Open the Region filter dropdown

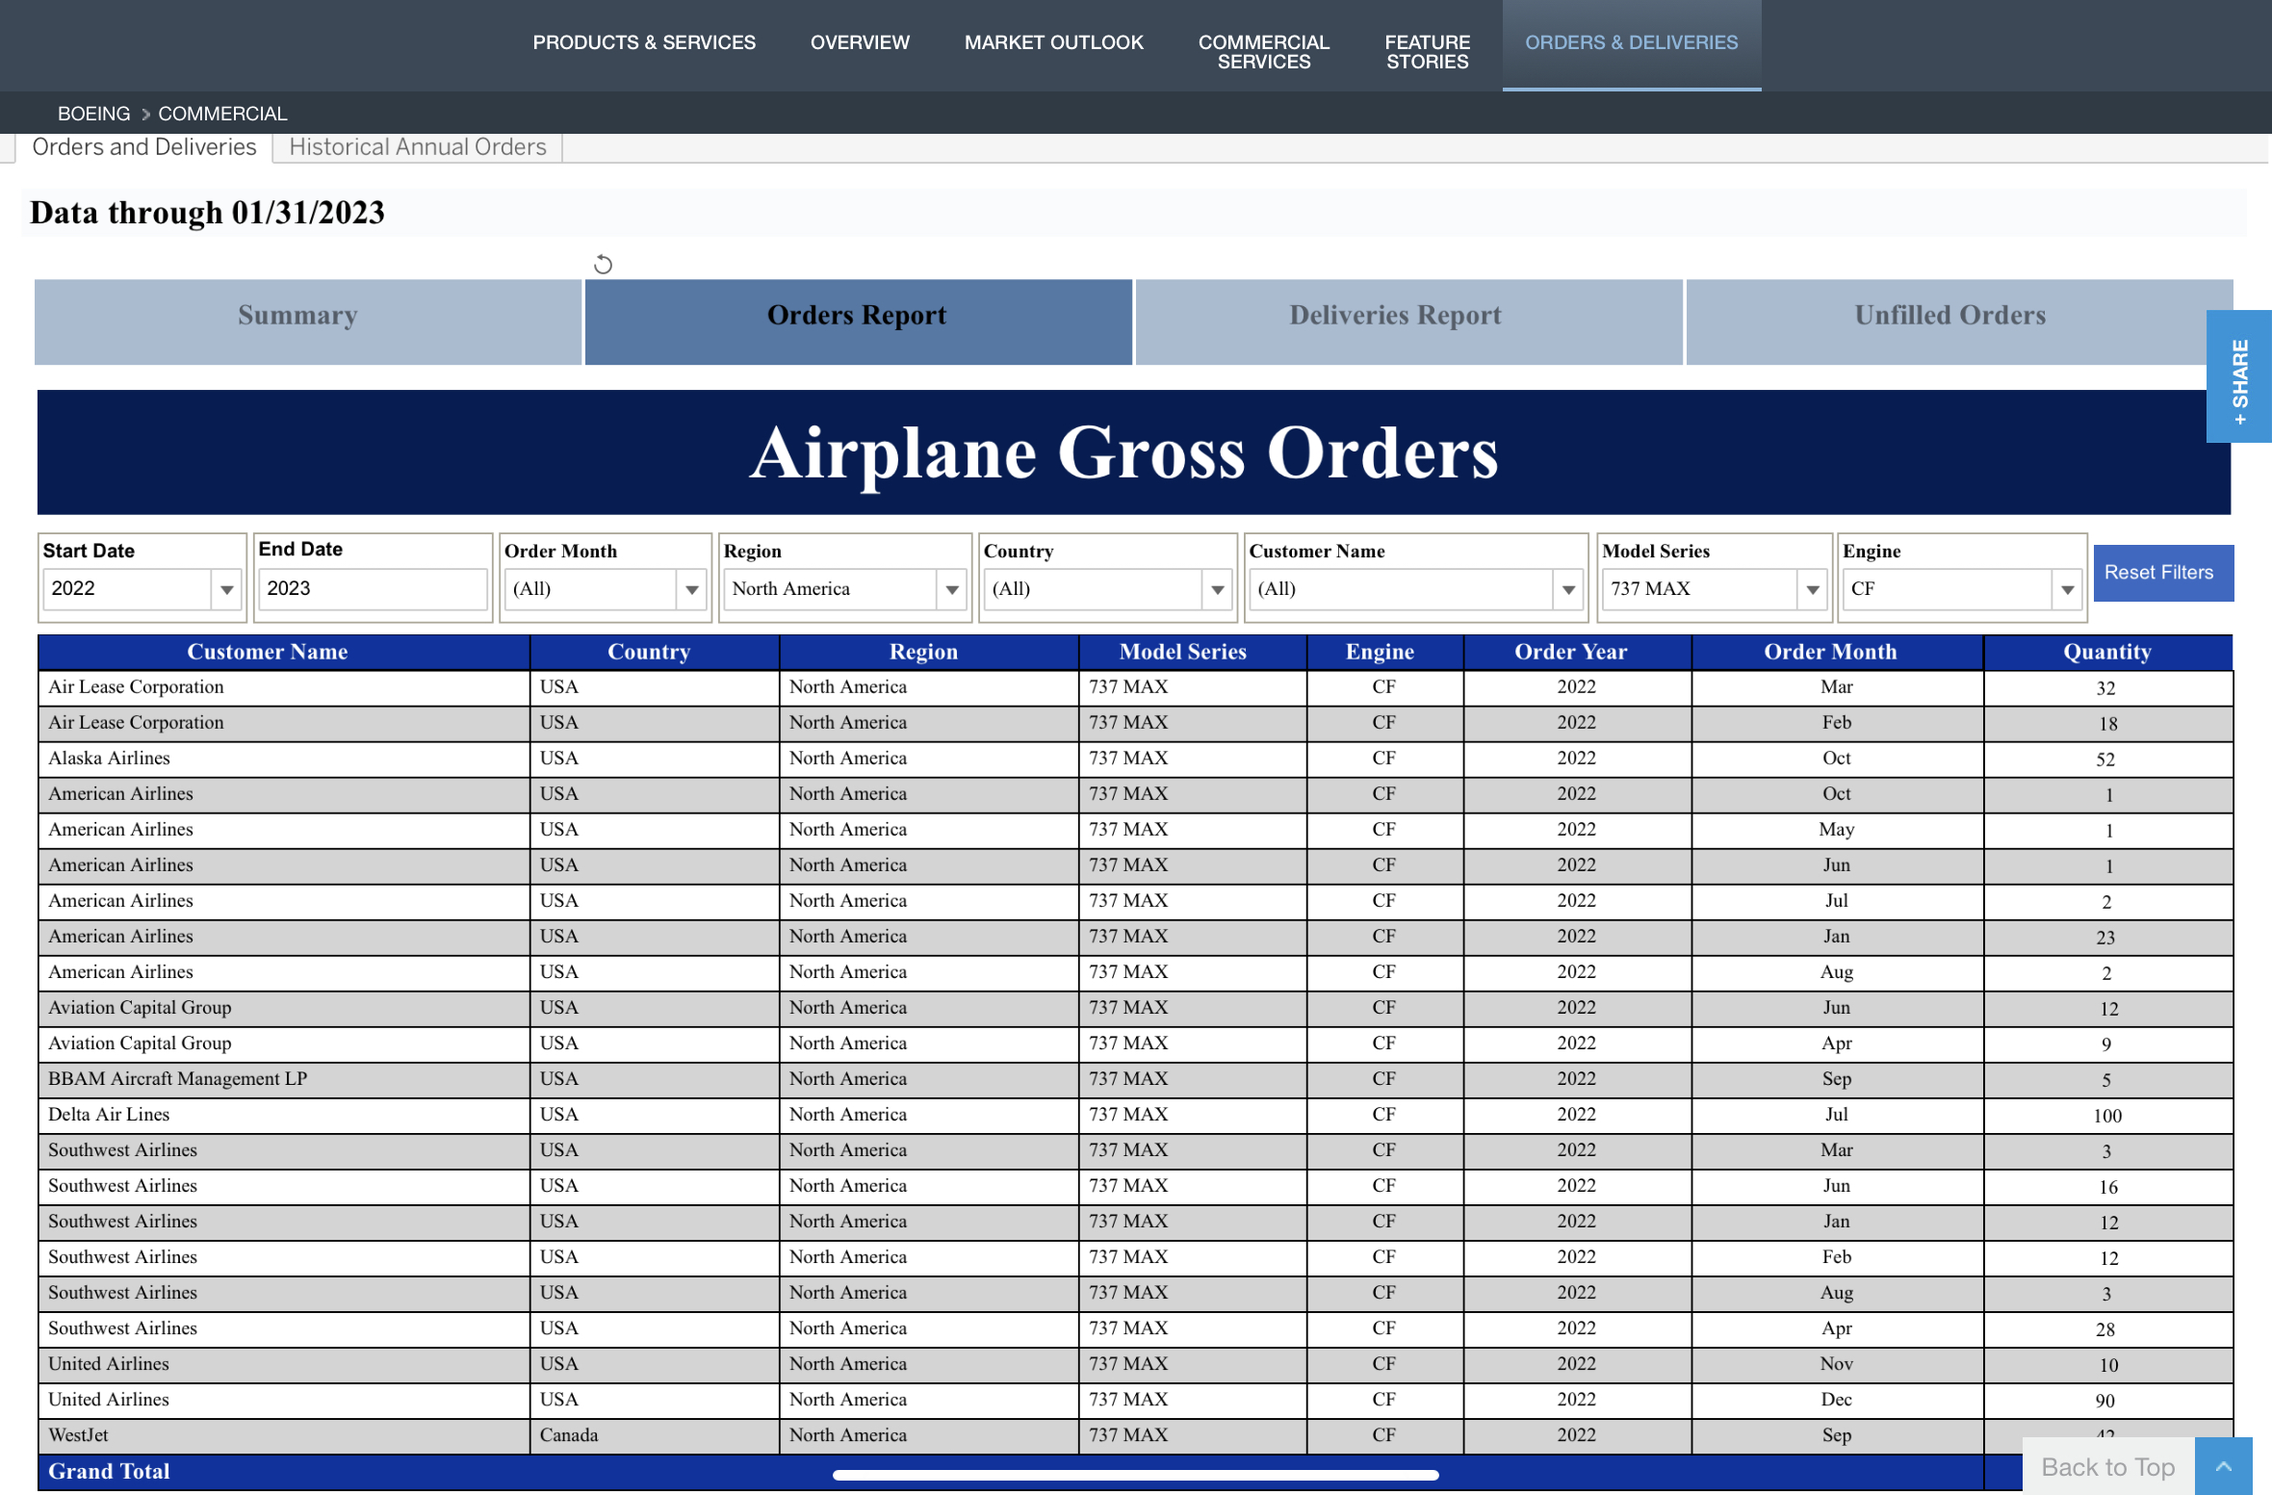pyautogui.click(x=951, y=589)
